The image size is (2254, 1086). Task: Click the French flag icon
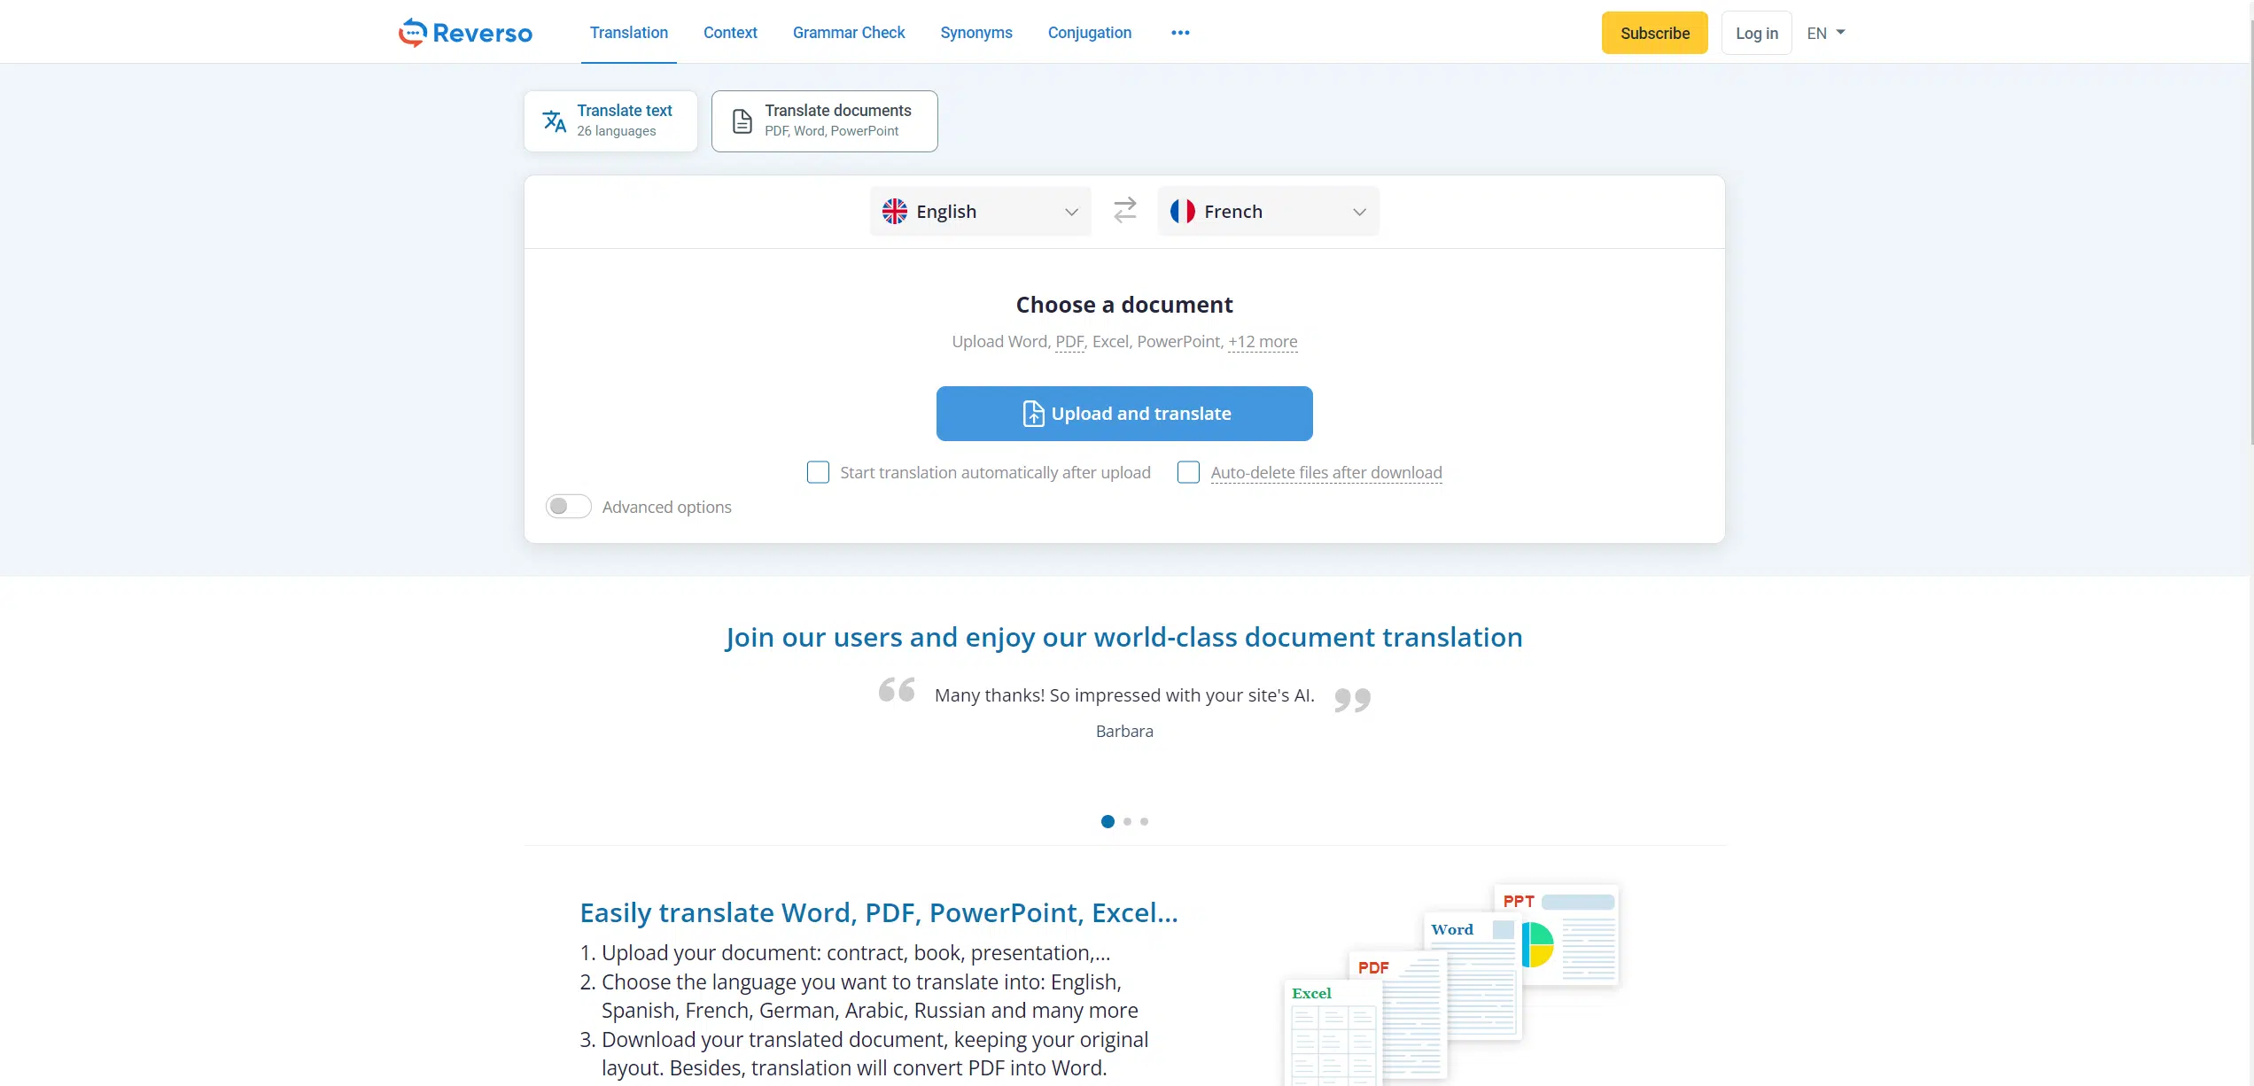coord(1182,212)
